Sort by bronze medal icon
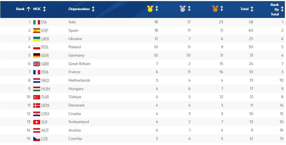286x145 pixels. click(215, 9)
